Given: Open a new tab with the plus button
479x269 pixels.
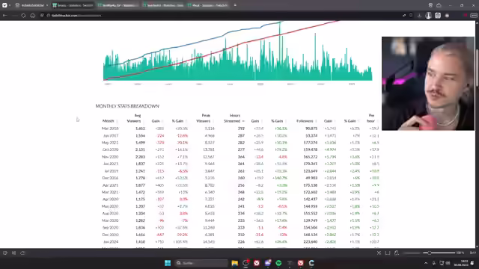Looking at the screenshot, I should click(235, 5).
